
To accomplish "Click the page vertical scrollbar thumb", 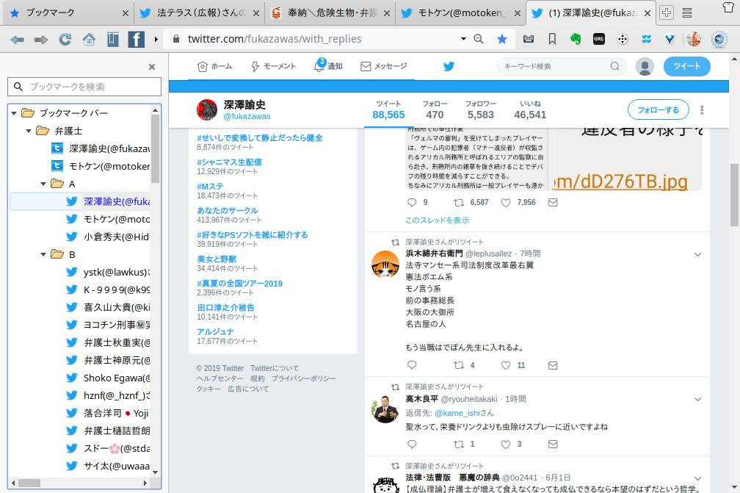I will pyautogui.click(x=734, y=194).
